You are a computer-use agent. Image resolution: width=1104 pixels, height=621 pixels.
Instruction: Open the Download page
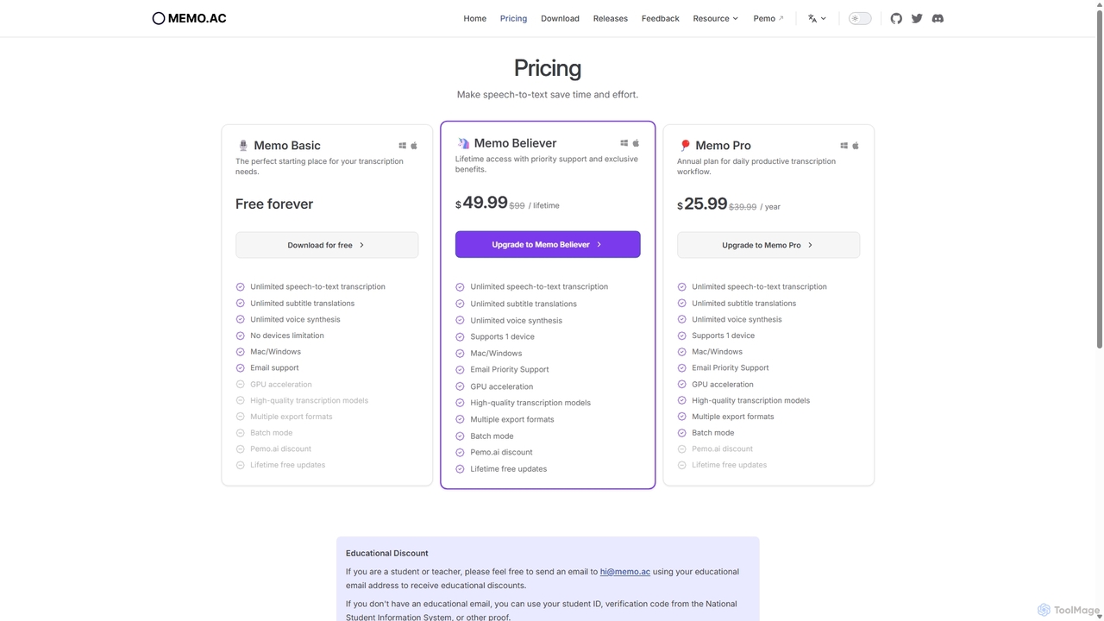pos(560,18)
